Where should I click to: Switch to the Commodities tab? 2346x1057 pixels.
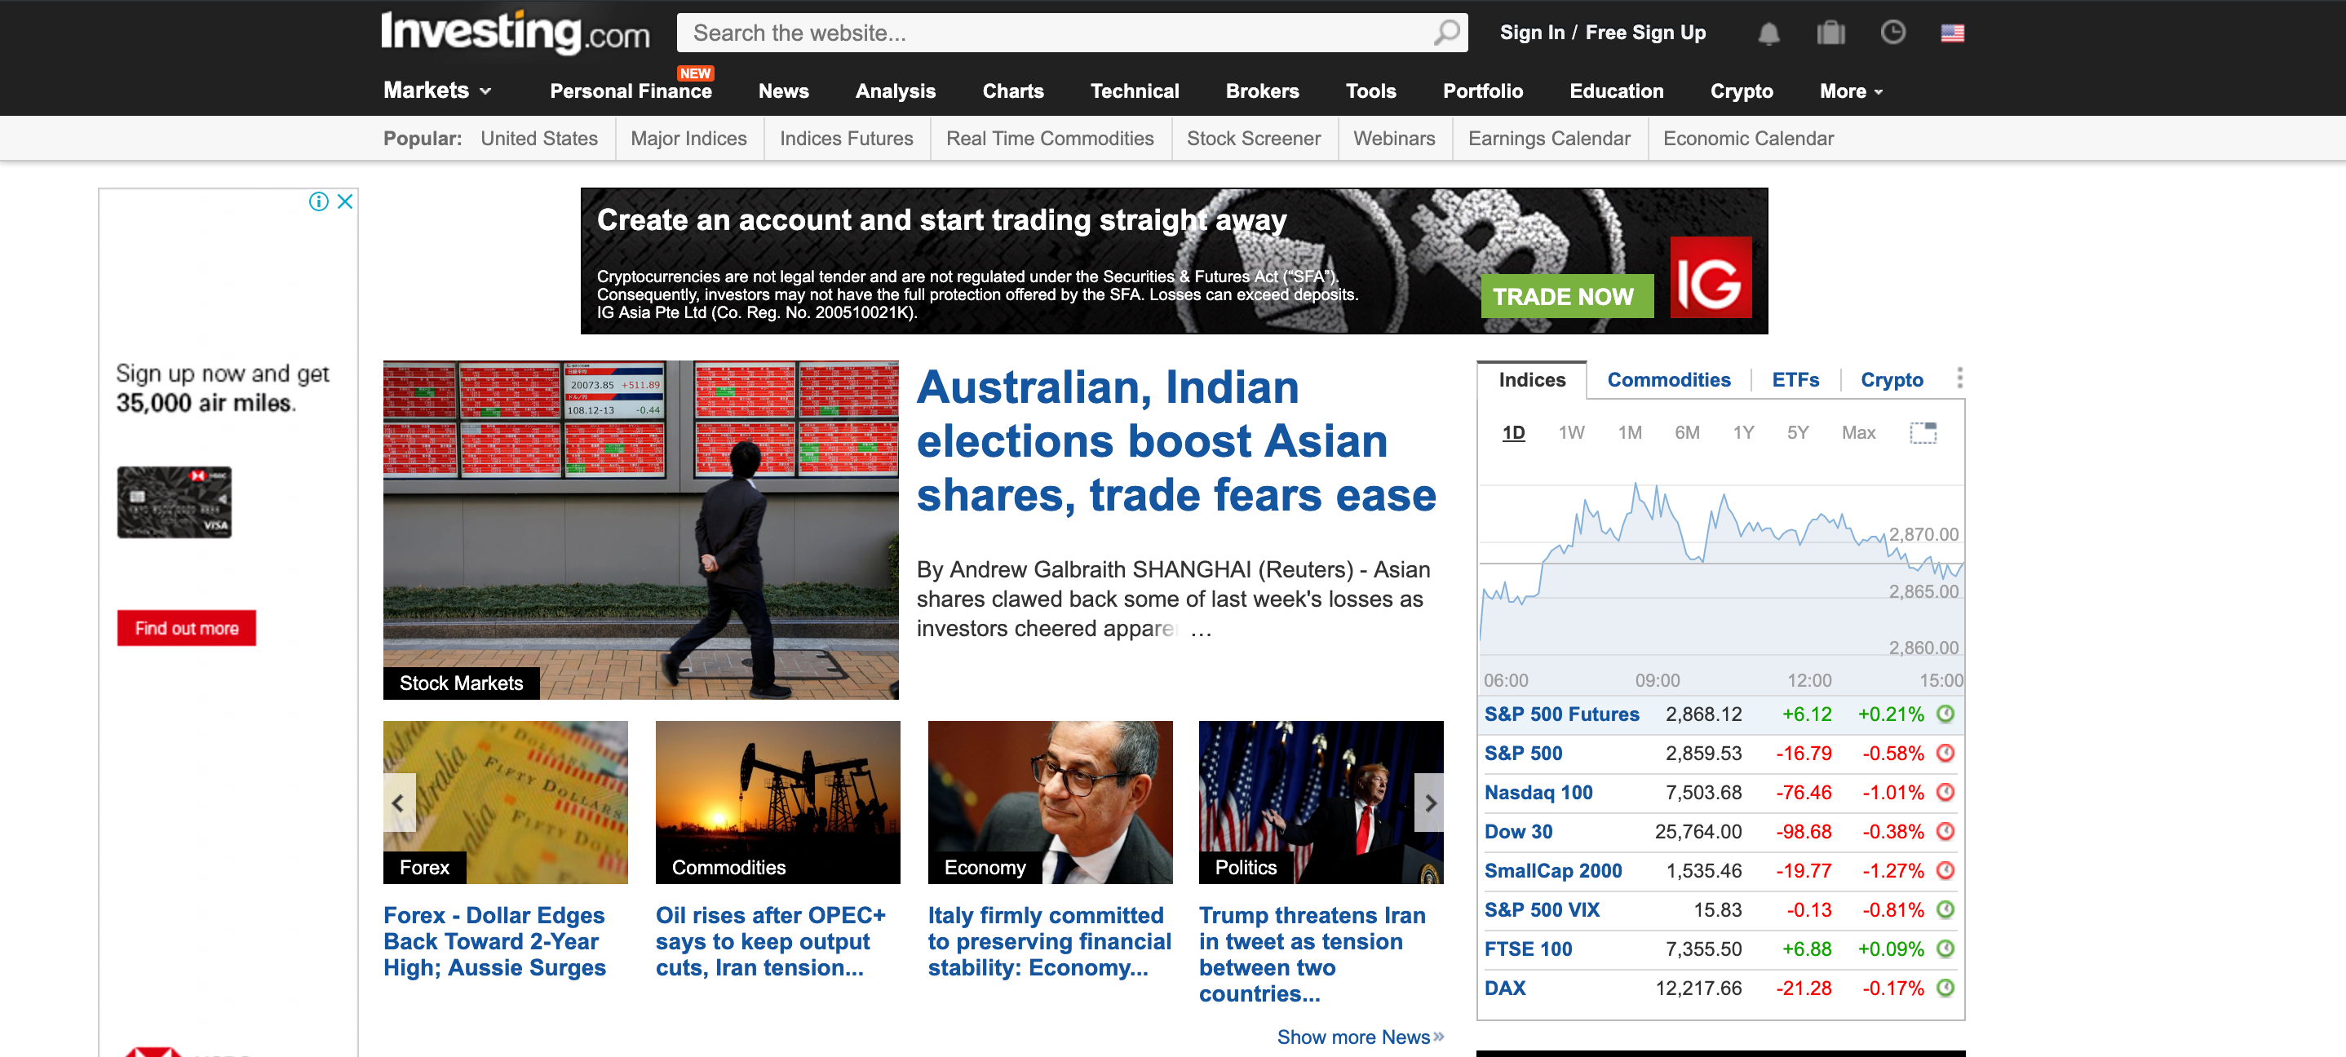click(x=1667, y=379)
